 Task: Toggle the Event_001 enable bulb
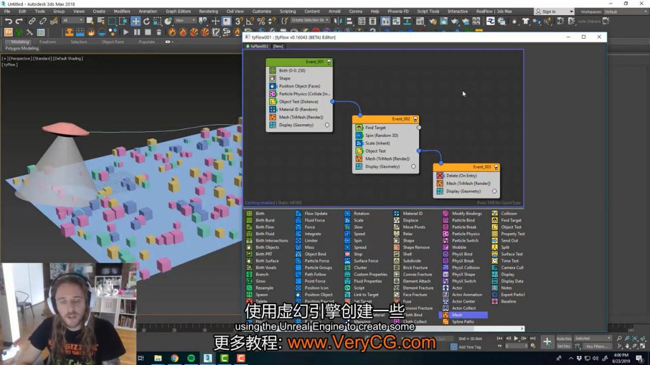[329, 62]
